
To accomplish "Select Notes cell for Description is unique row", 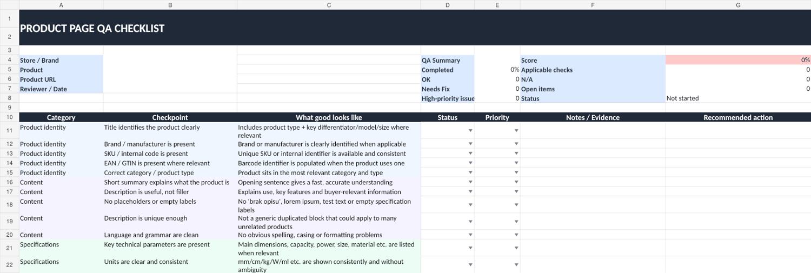I will point(593,222).
